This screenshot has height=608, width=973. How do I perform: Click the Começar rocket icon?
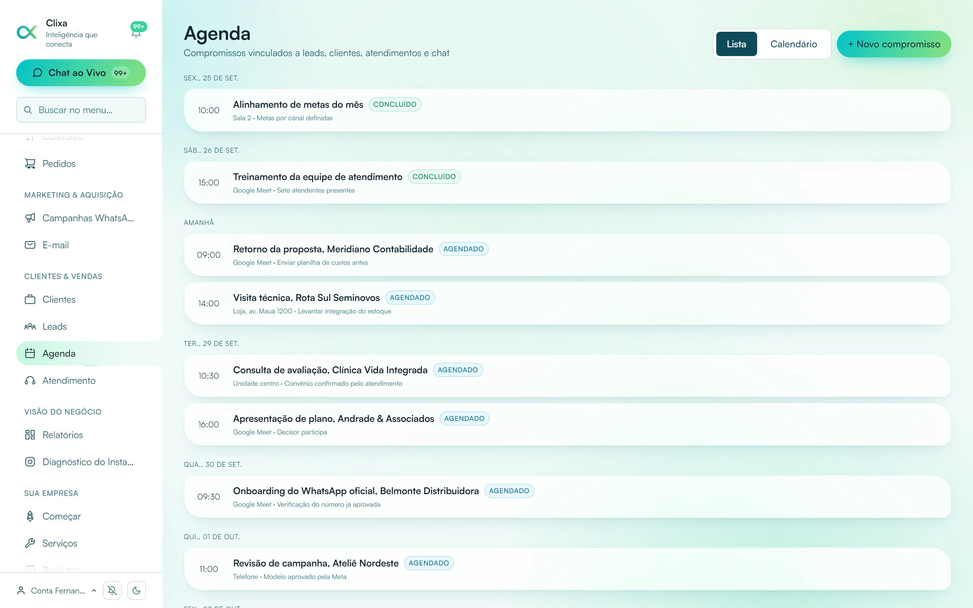(30, 516)
